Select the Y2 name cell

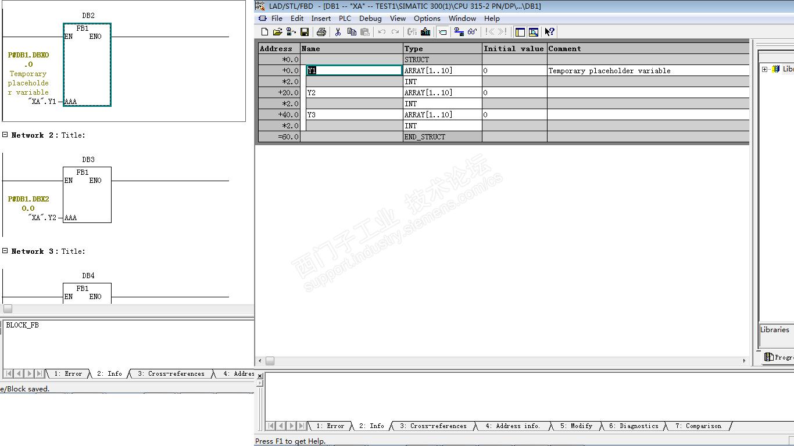355,92
